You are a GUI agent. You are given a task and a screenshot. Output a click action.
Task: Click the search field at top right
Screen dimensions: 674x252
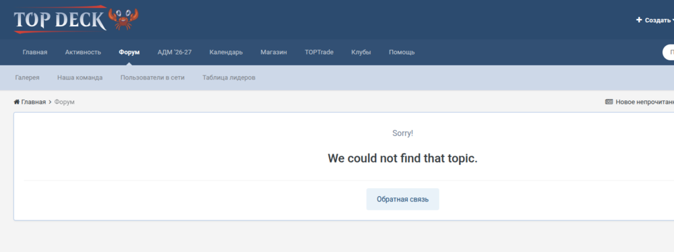pos(669,52)
